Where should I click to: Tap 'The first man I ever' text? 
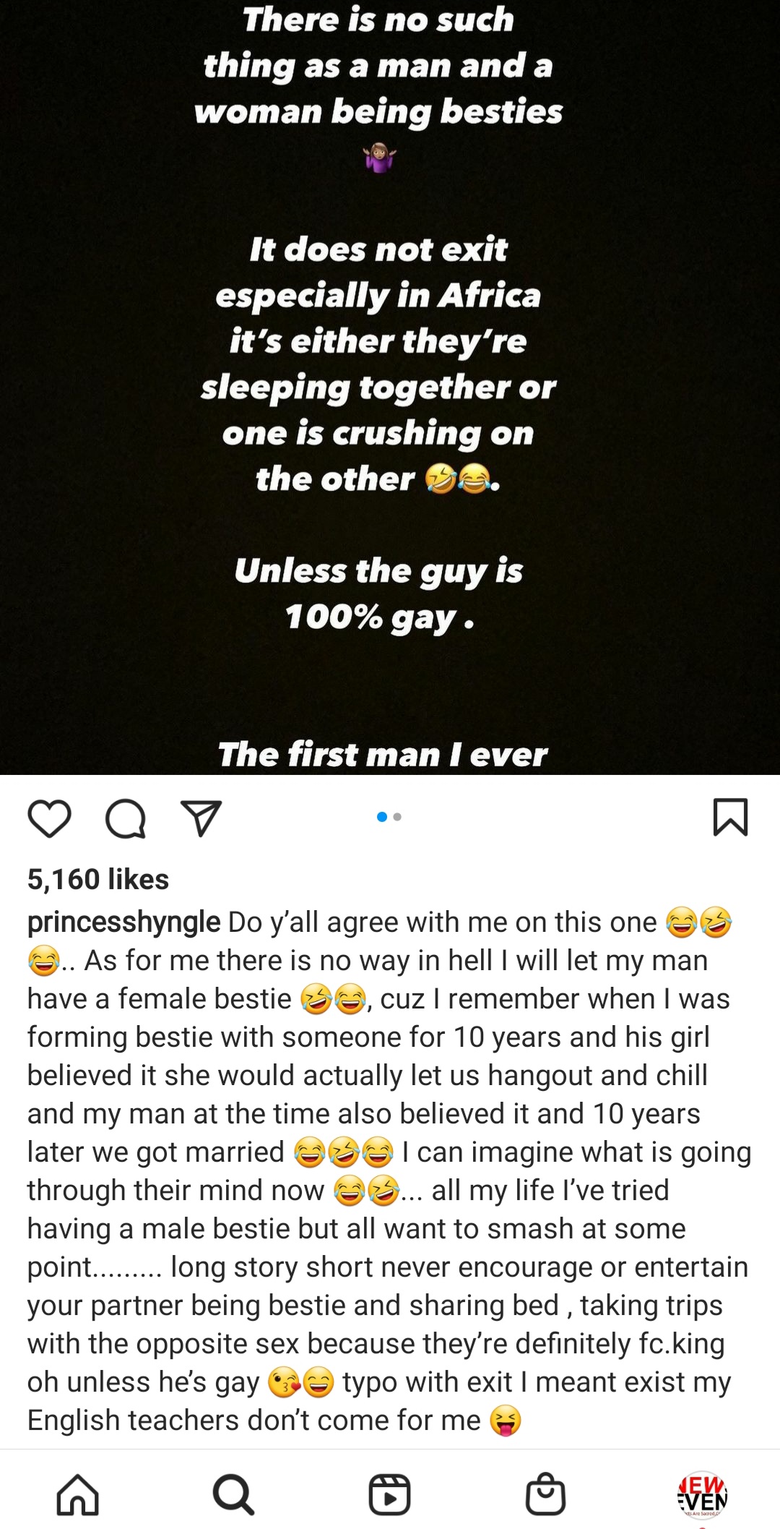coord(383,754)
